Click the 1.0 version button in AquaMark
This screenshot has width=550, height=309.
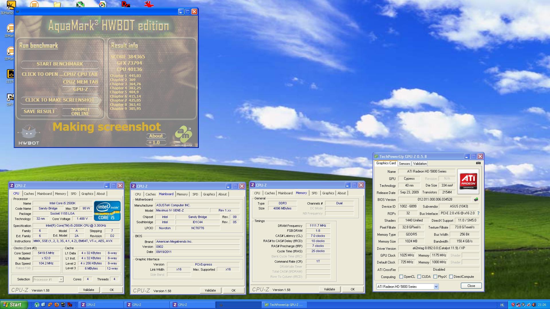click(x=156, y=142)
